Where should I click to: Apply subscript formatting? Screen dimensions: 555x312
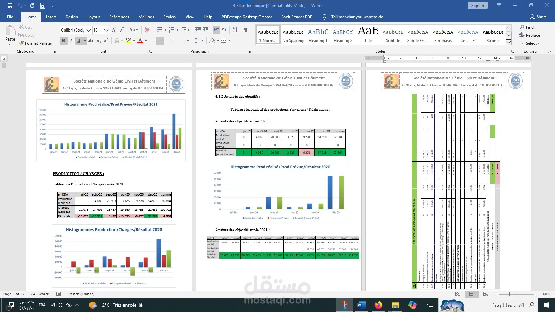(x=99, y=41)
